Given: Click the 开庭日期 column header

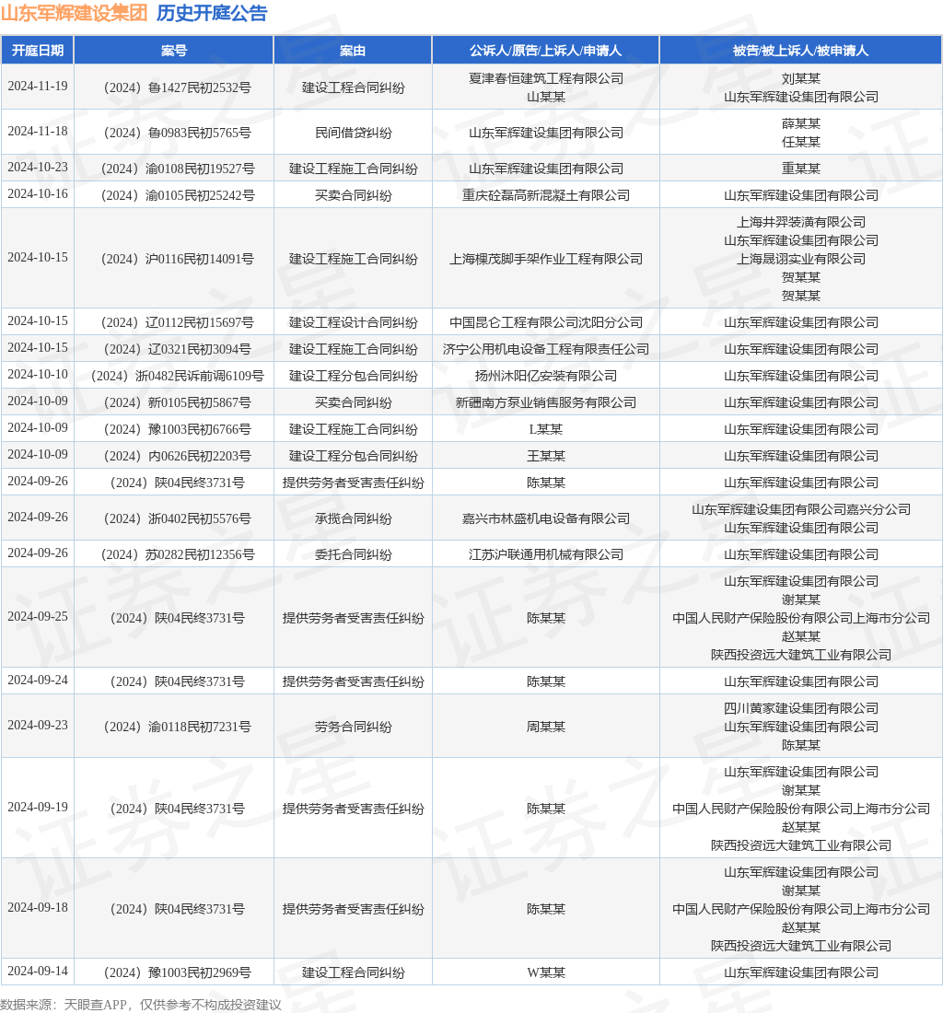Looking at the screenshot, I should coord(38,51).
